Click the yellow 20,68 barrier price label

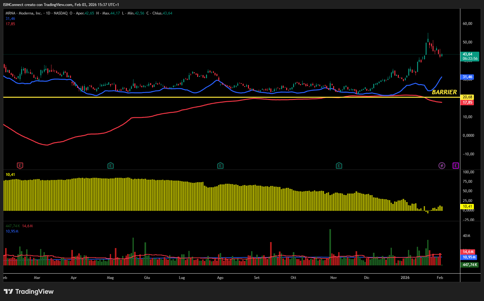[x=468, y=97]
